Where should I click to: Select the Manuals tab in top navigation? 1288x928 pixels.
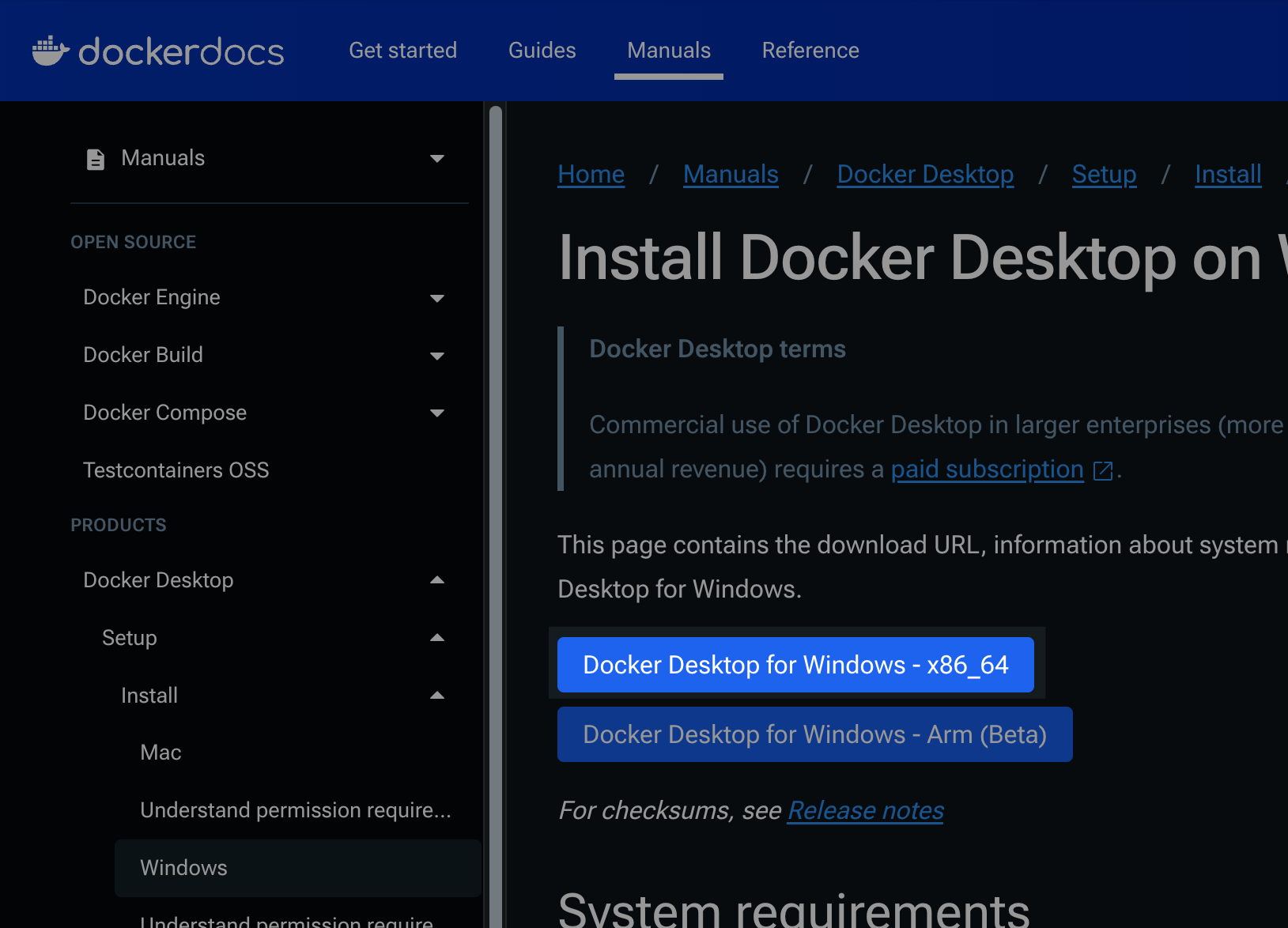click(669, 51)
